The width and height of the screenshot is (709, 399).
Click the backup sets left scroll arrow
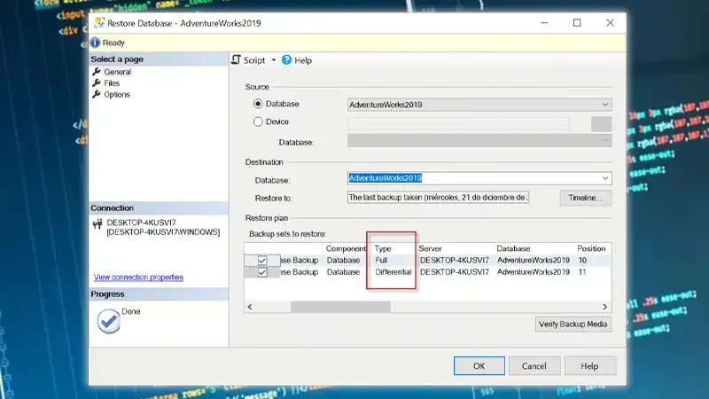tap(250, 307)
